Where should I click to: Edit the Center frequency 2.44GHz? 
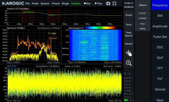click(142, 16)
